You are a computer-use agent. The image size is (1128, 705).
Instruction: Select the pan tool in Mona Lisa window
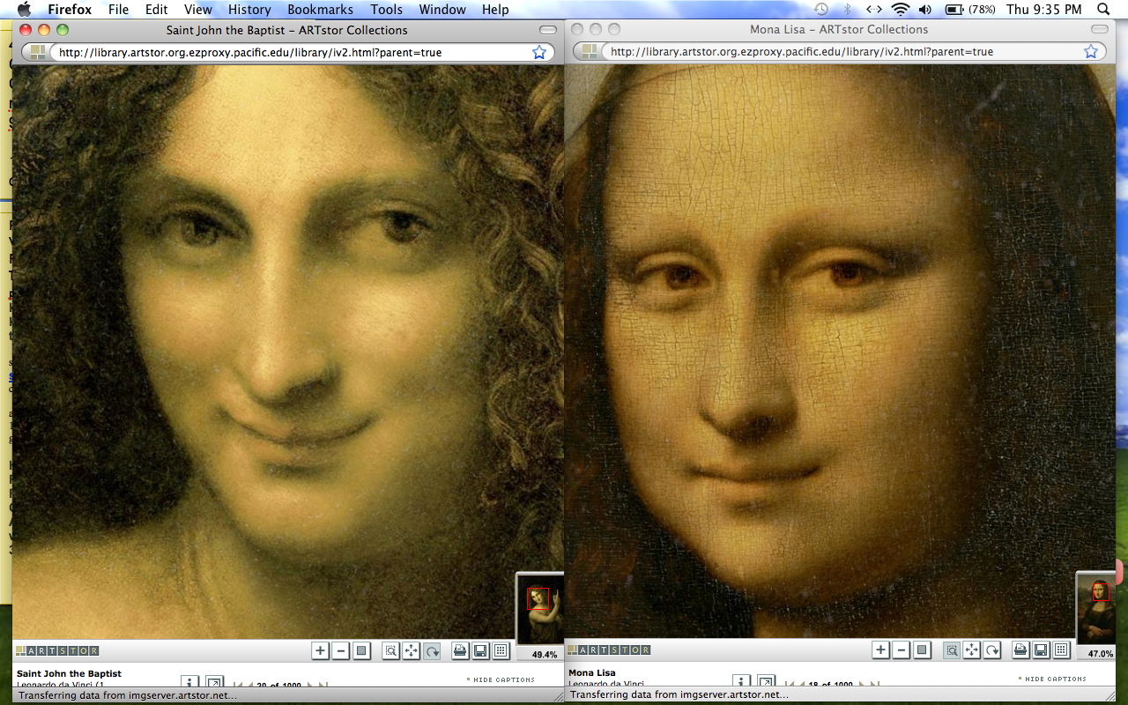[971, 649]
